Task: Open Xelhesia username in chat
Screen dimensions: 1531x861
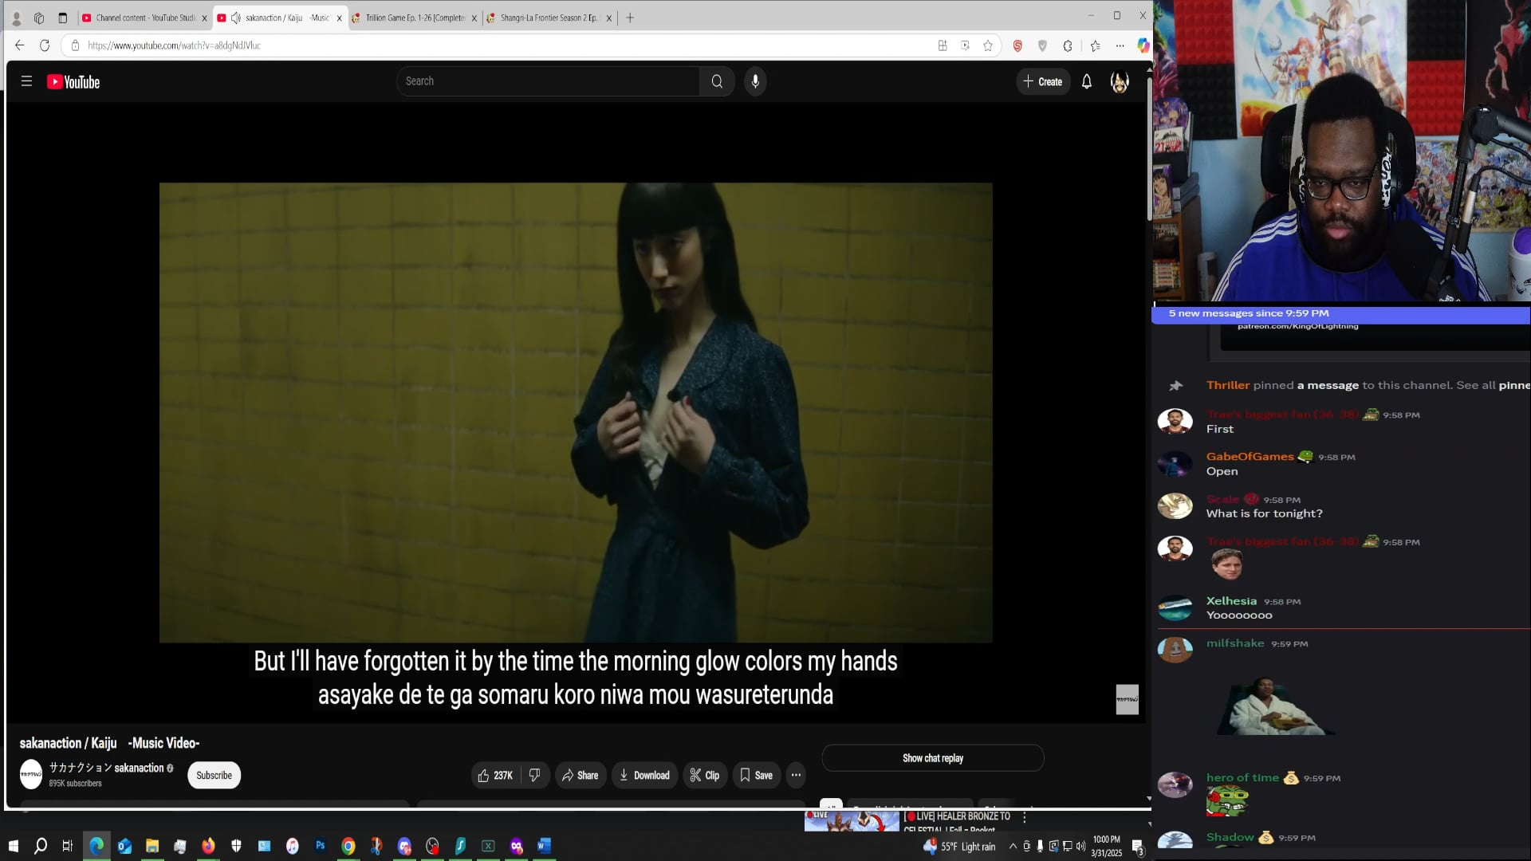Action: [x=1231, y=601]
